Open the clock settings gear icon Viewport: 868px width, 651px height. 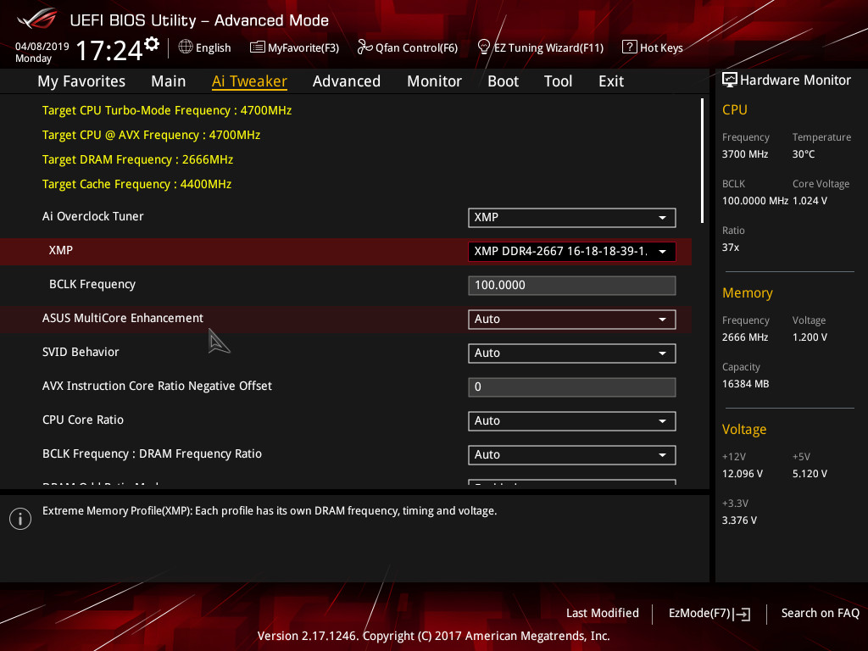(x=152, y=44)
